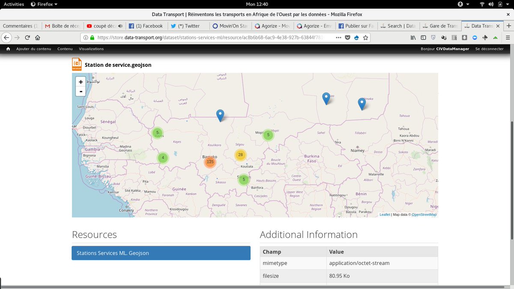Expand the cluster of 4 near the Guinea border

163,158
